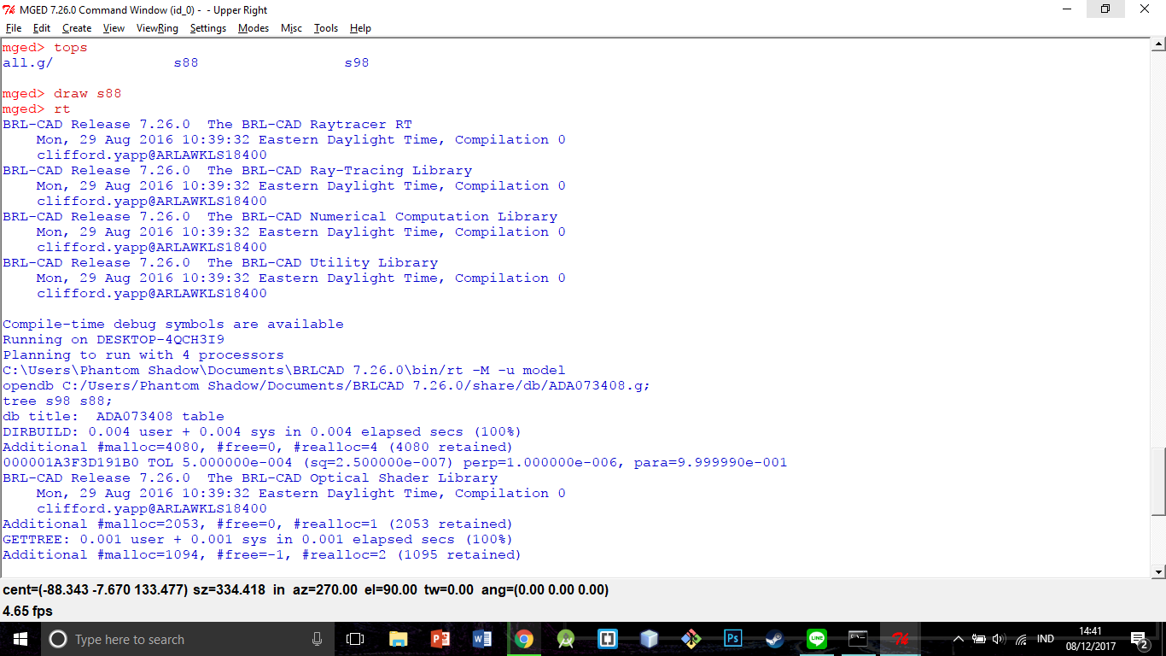Open the Git diamond icon in taskbar
The width and height of the screenshot is (1166, 656).
691,639
